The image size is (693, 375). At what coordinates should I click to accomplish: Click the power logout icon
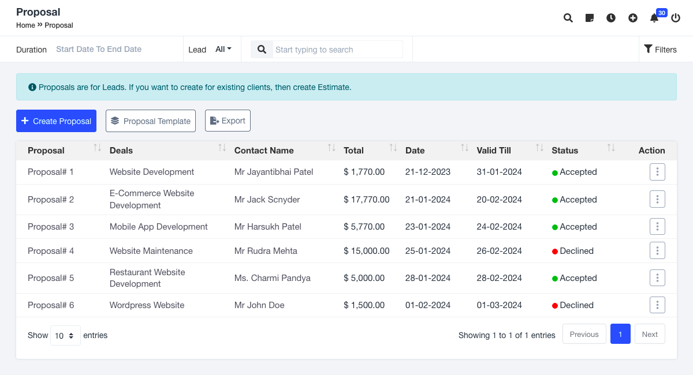pos(676,18)
